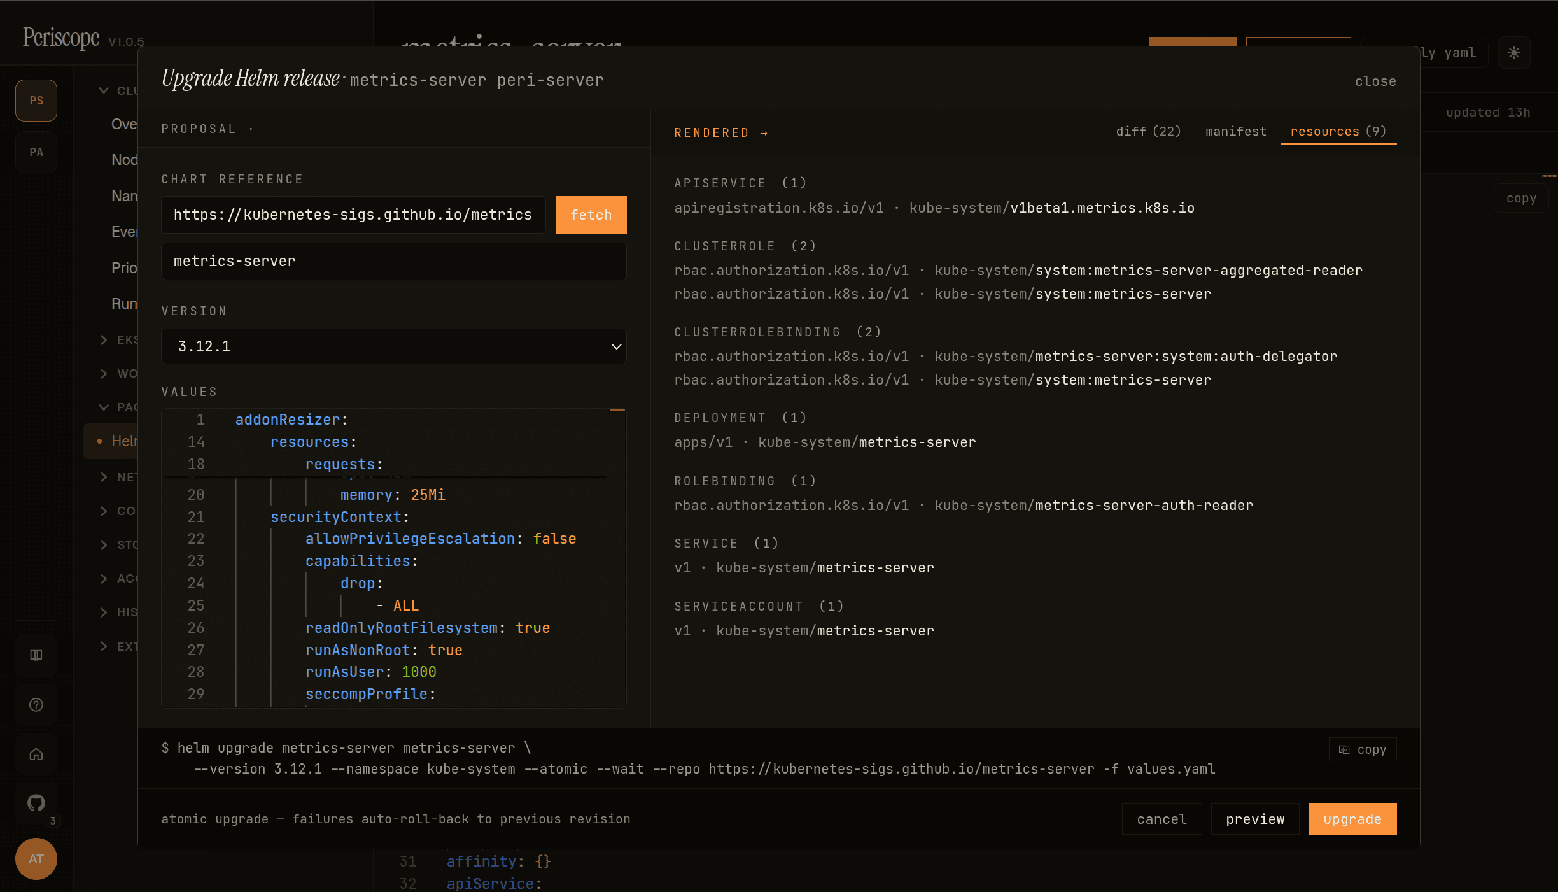1558x892 pixels.
Task: Open the Events sidebar item
Action: click(x=124, y=232)
